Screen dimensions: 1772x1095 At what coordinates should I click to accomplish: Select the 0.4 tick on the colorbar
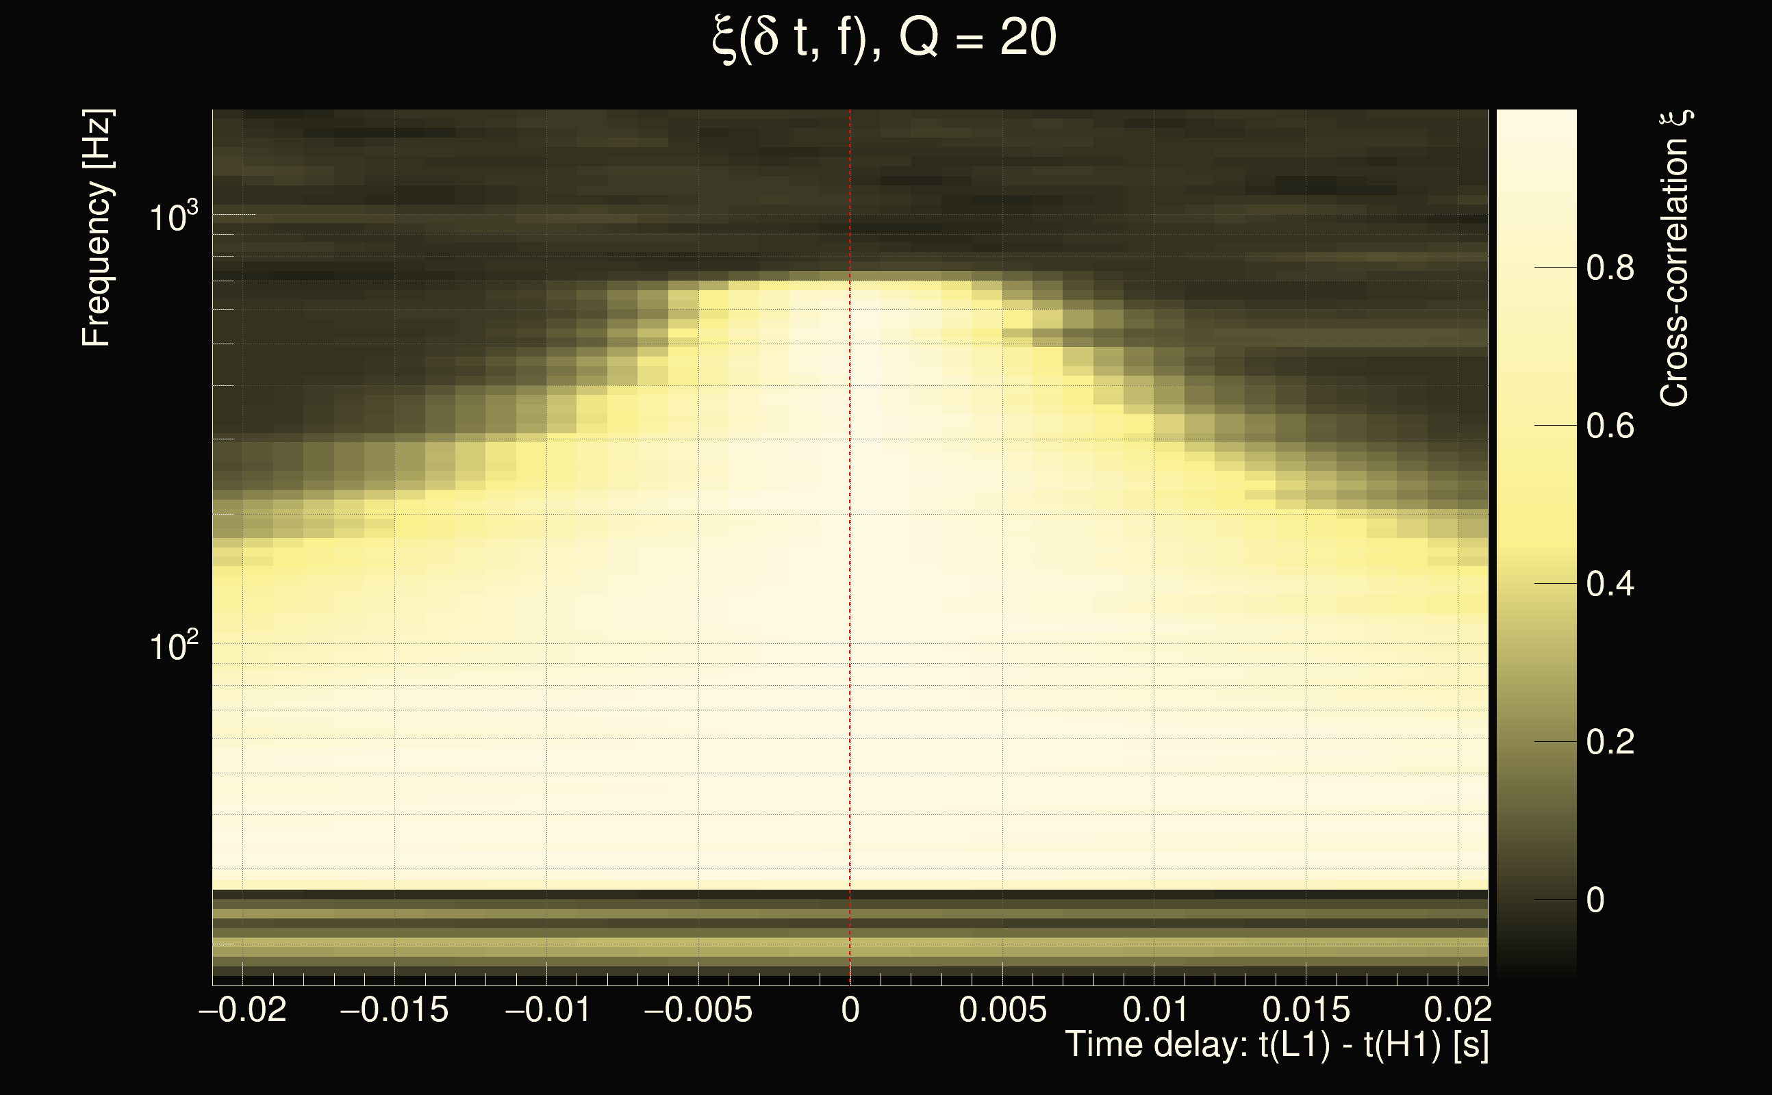pos(1610,584)
